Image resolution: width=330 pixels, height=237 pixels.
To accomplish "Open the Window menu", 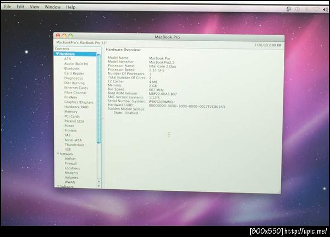I will [x=53, y=7].
